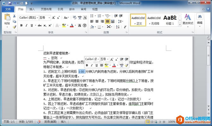
Task: Open Word Help question mark icon
Action: pyautogui.click(x=208, y=9)
